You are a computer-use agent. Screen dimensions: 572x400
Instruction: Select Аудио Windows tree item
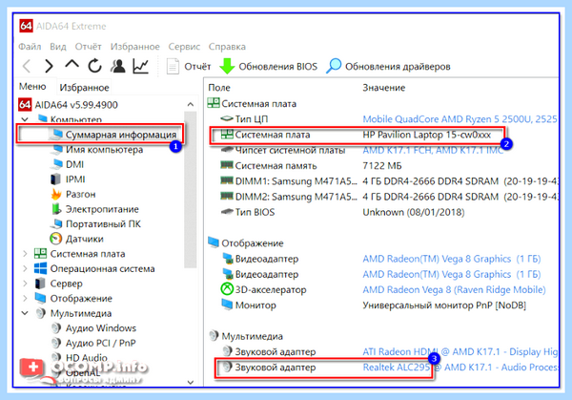point(101,328)
